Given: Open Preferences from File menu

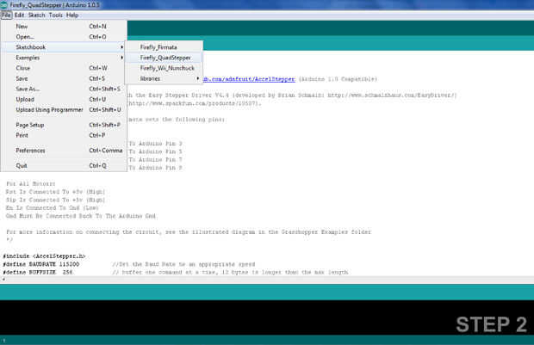Looking at the screenshot, I should (64, 151).
